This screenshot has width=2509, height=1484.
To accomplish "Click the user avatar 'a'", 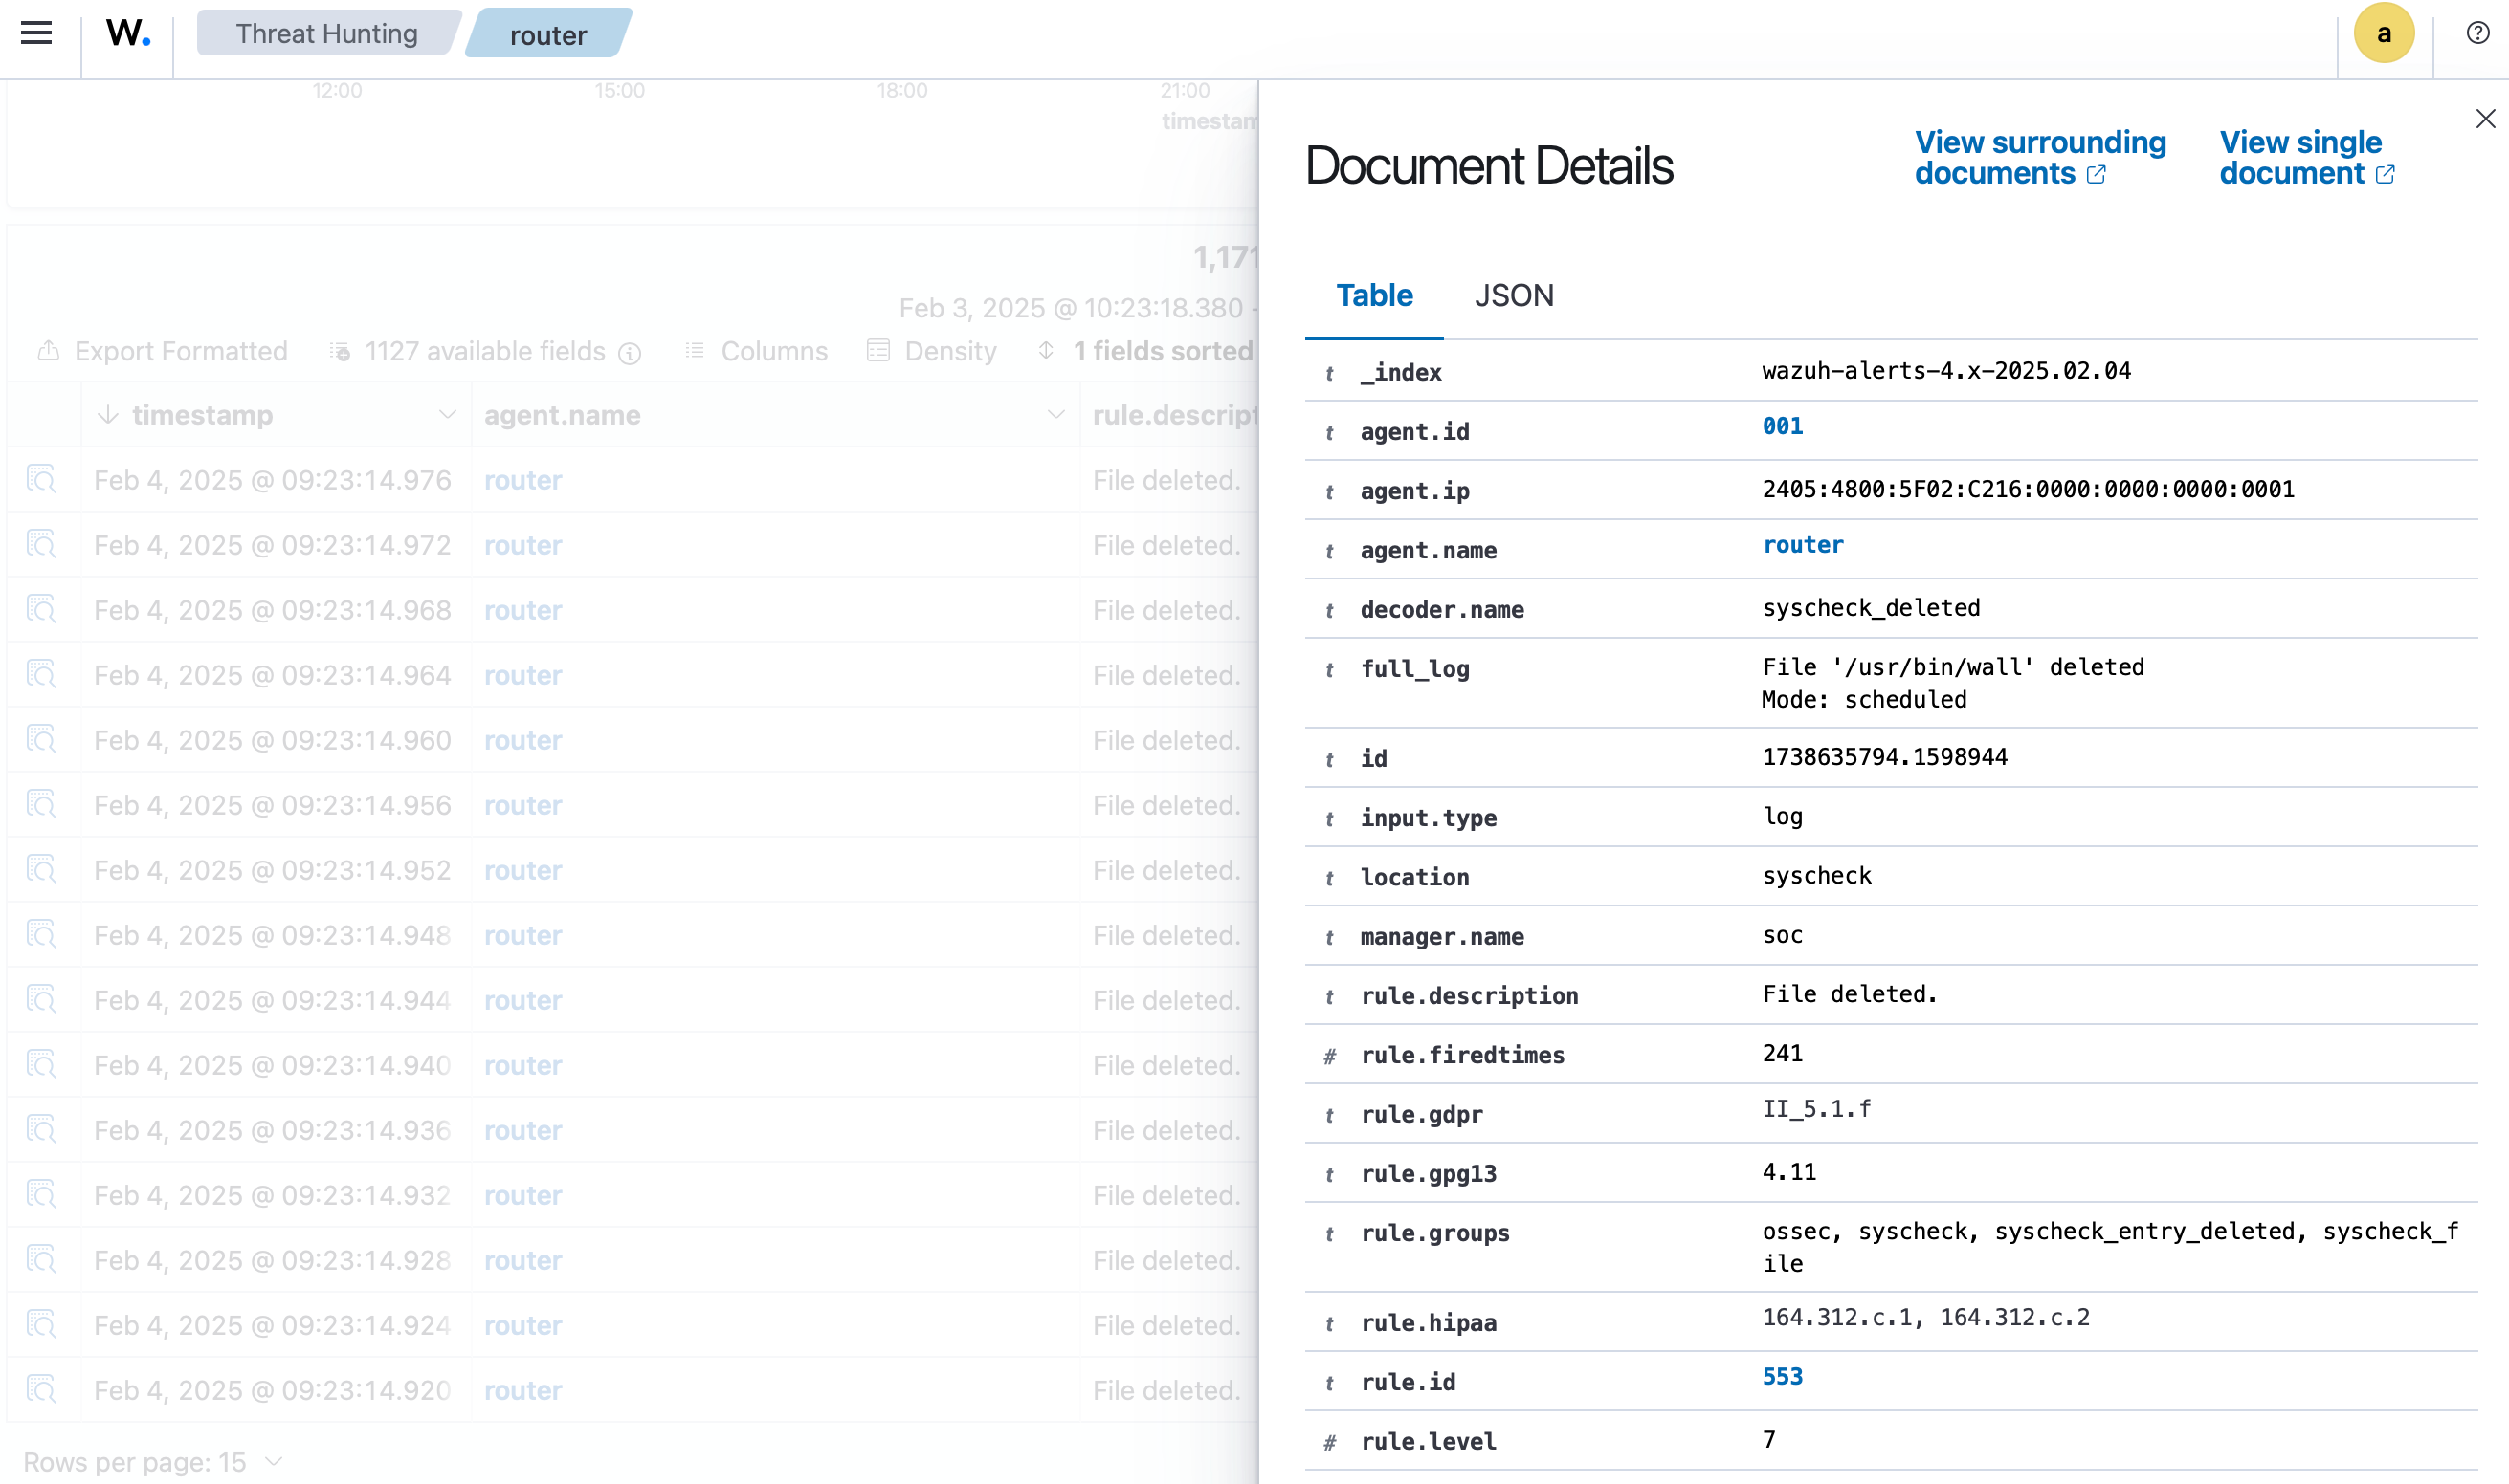I will click(2383, 33).
